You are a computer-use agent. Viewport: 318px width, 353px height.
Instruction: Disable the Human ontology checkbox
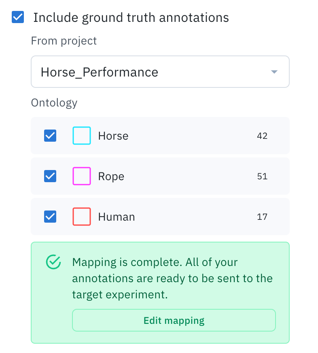point(50,217)
